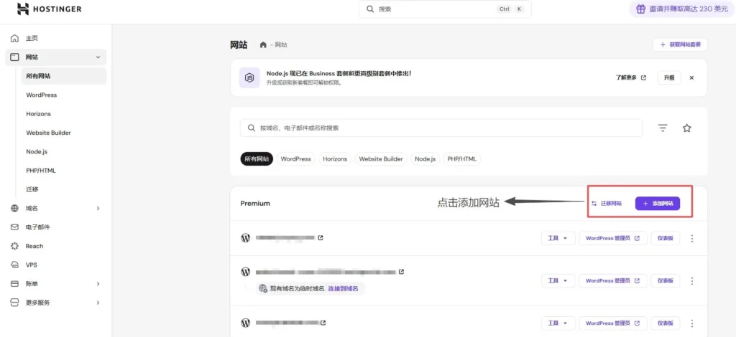This screenshot has width=736, height=337.
Task: Select the Website Builder filter chip
Action: click(381, 159)
